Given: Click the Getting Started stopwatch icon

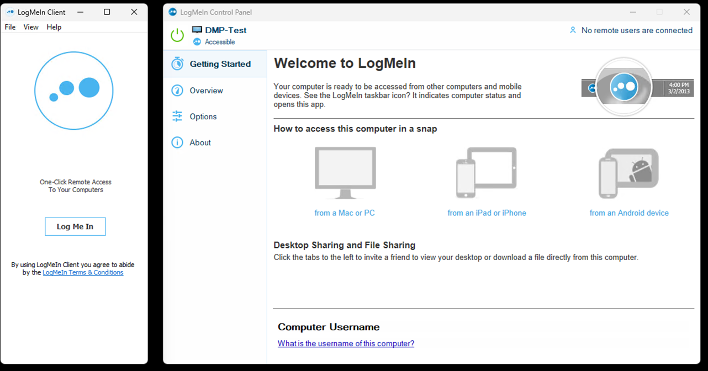Looking at the screenshot, I should click(x=177, y=63).
